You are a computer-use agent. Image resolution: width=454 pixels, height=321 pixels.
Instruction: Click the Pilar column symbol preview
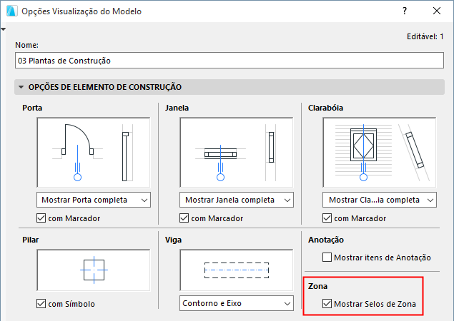[93, 271]
